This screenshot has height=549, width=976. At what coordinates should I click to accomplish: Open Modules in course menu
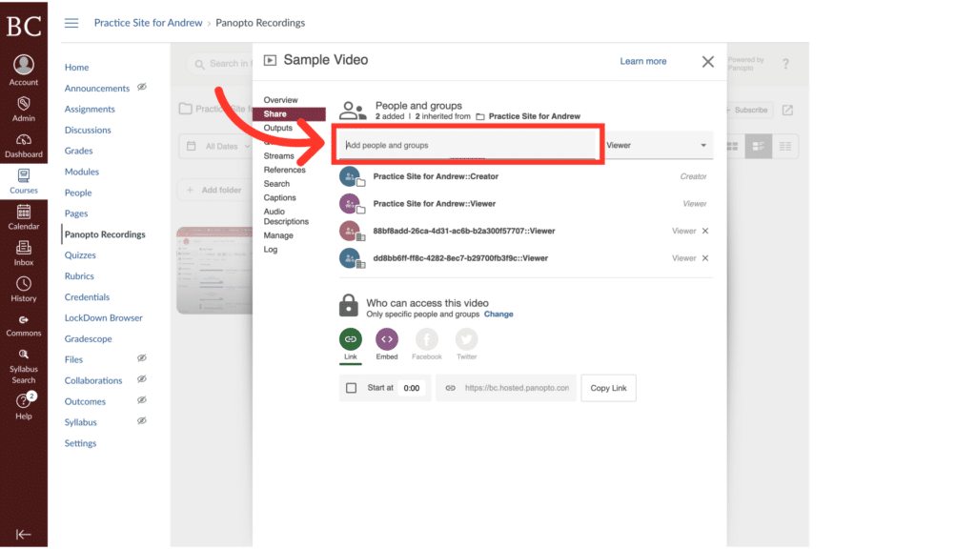click(82, 172)
